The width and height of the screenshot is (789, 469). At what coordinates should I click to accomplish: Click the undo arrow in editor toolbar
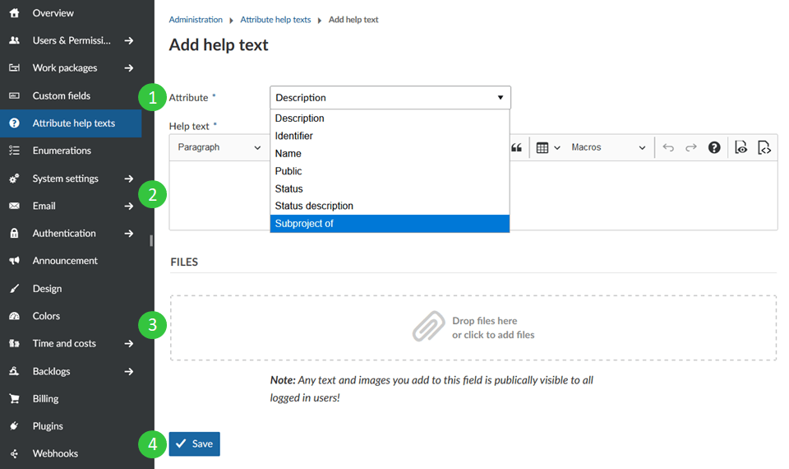[x=668, y=148]
